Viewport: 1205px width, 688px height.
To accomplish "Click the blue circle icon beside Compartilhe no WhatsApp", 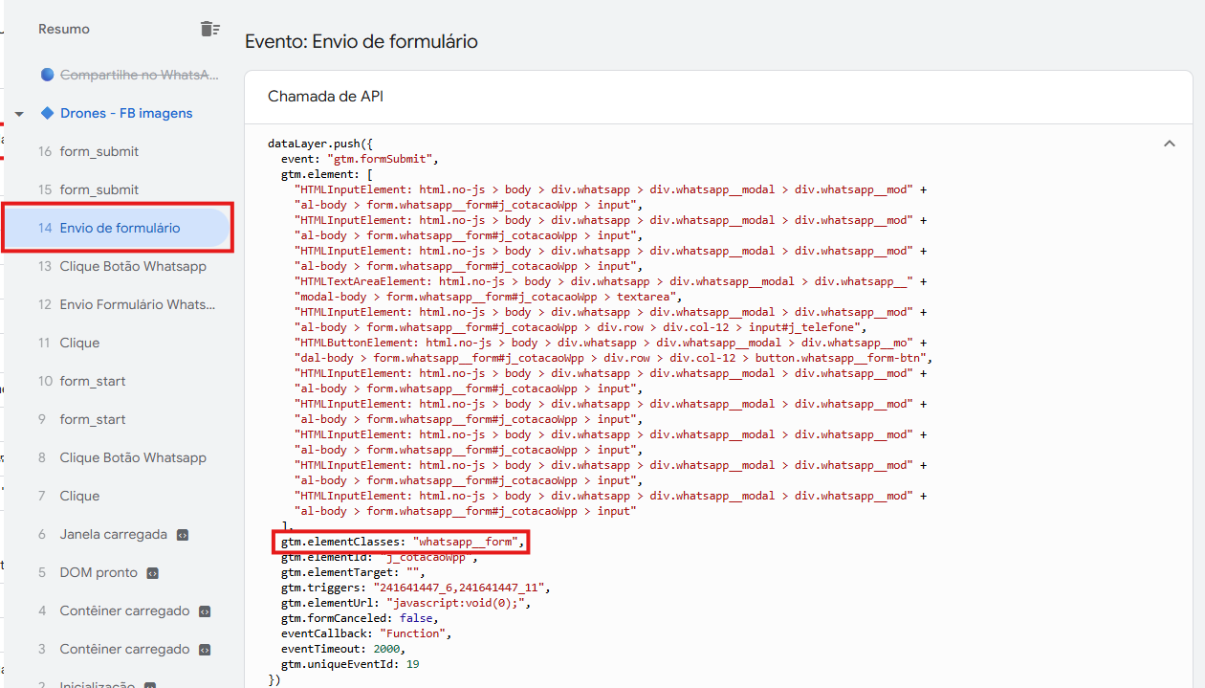I will click(x=48, y=75).
